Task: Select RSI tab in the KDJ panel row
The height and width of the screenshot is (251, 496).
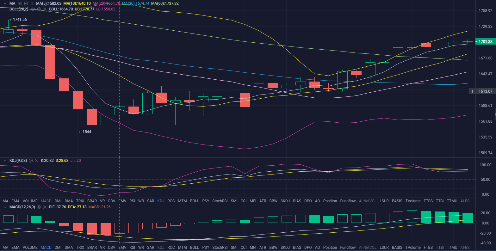Action: [132, 201]
